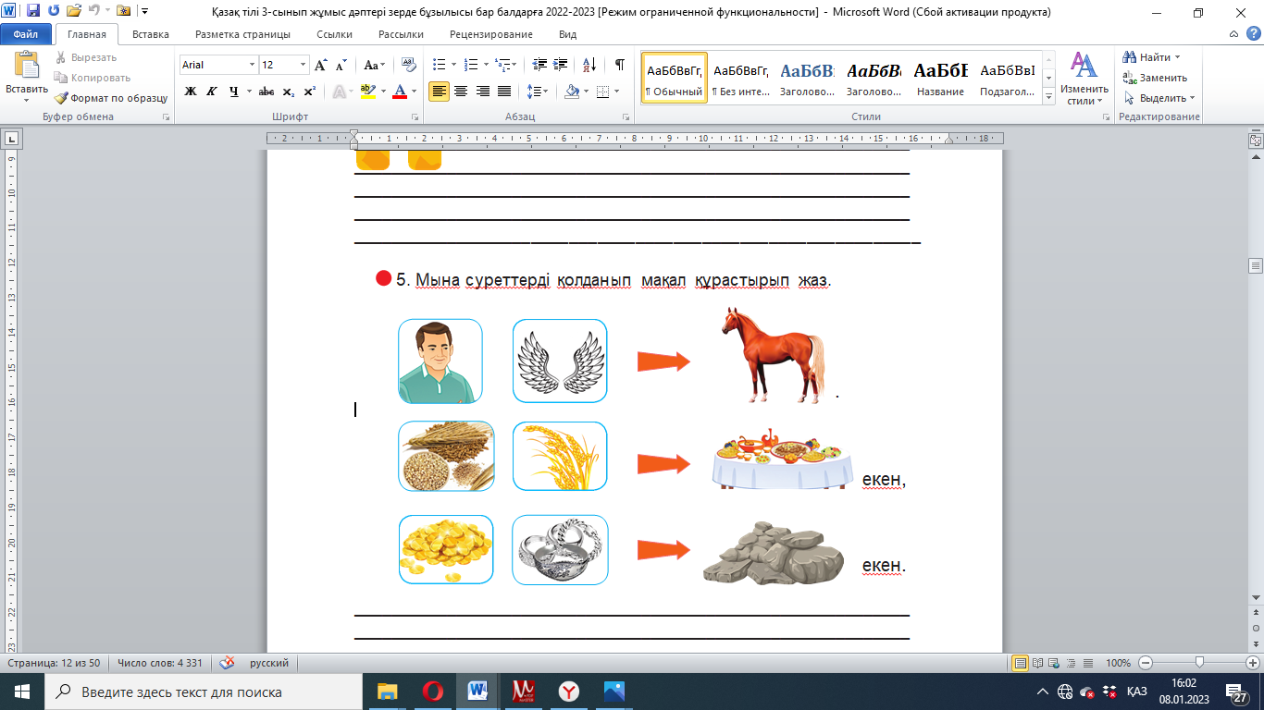Center-align the paragraph

(x=460, y=92)
